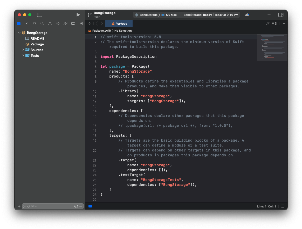Image resolution: width=302 pixels, height=229 pixels.
Task: Toggle the inspector panel on the right
Action: click(281, 15)
